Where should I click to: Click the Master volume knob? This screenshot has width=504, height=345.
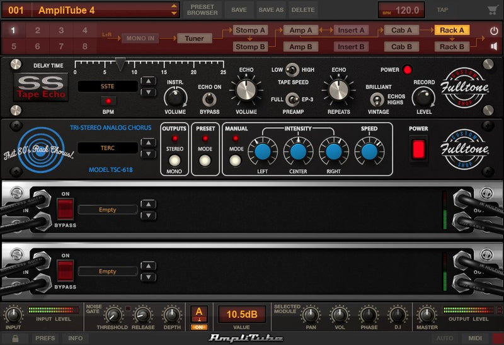click(427, 314)
